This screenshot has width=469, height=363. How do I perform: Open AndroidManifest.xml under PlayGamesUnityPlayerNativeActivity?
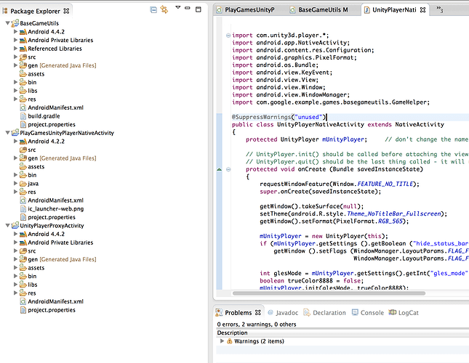point(52,200)
